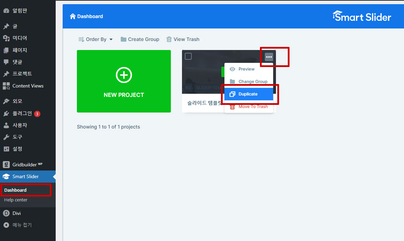Tick the slider project checkbox
This screenshot has height=241, width=404.
188,56
